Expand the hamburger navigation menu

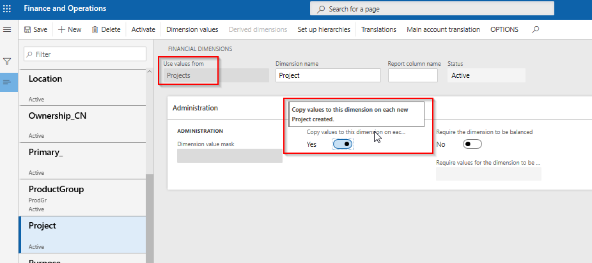(7, 29)
